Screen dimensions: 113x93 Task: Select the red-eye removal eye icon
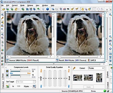[68, 9]
